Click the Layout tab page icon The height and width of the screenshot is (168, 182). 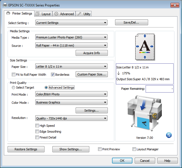[37, 14]
